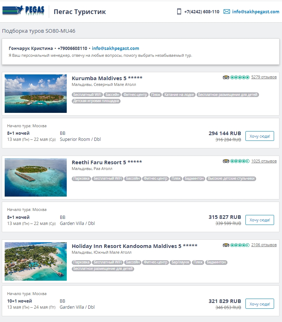The width and height of the screenshot is (282, 322).
Task: Click title Holiday Inn Resort Kandooma Maldives
Action: [x=135, y=246]
